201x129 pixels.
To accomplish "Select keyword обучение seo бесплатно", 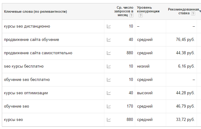I will [x=27, y=80].
